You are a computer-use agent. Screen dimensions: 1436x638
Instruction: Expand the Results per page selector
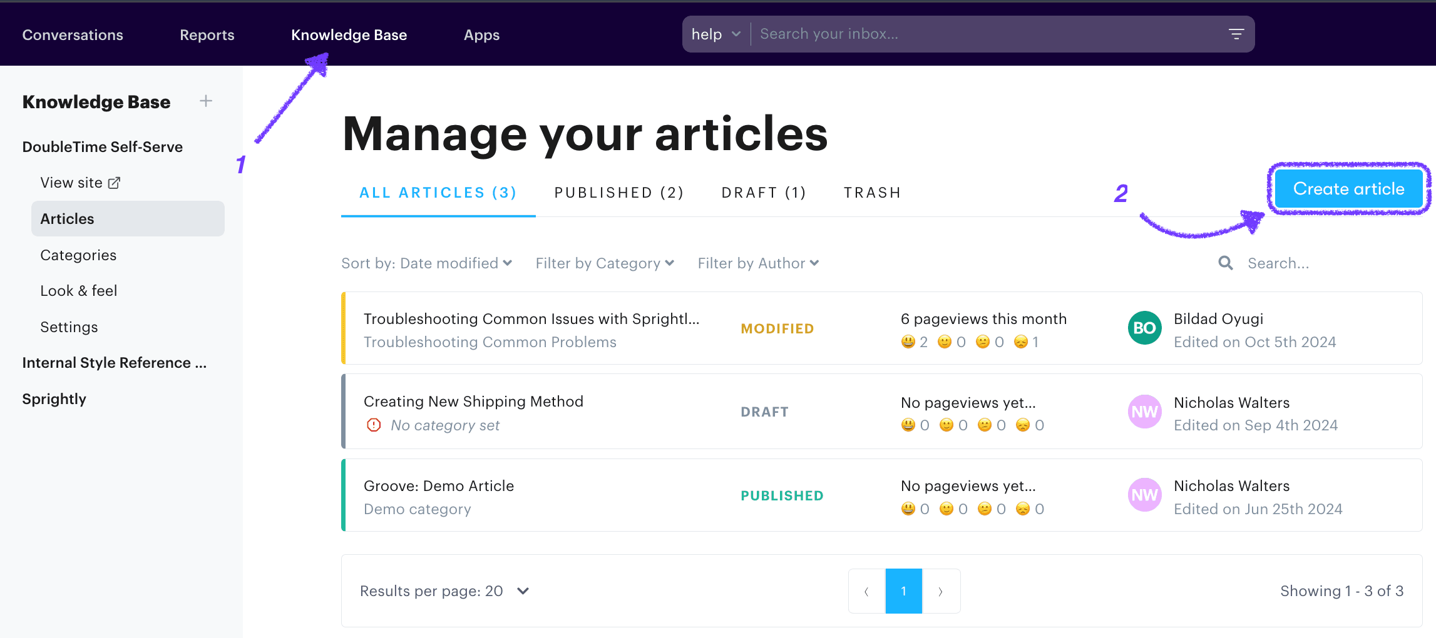522,590
